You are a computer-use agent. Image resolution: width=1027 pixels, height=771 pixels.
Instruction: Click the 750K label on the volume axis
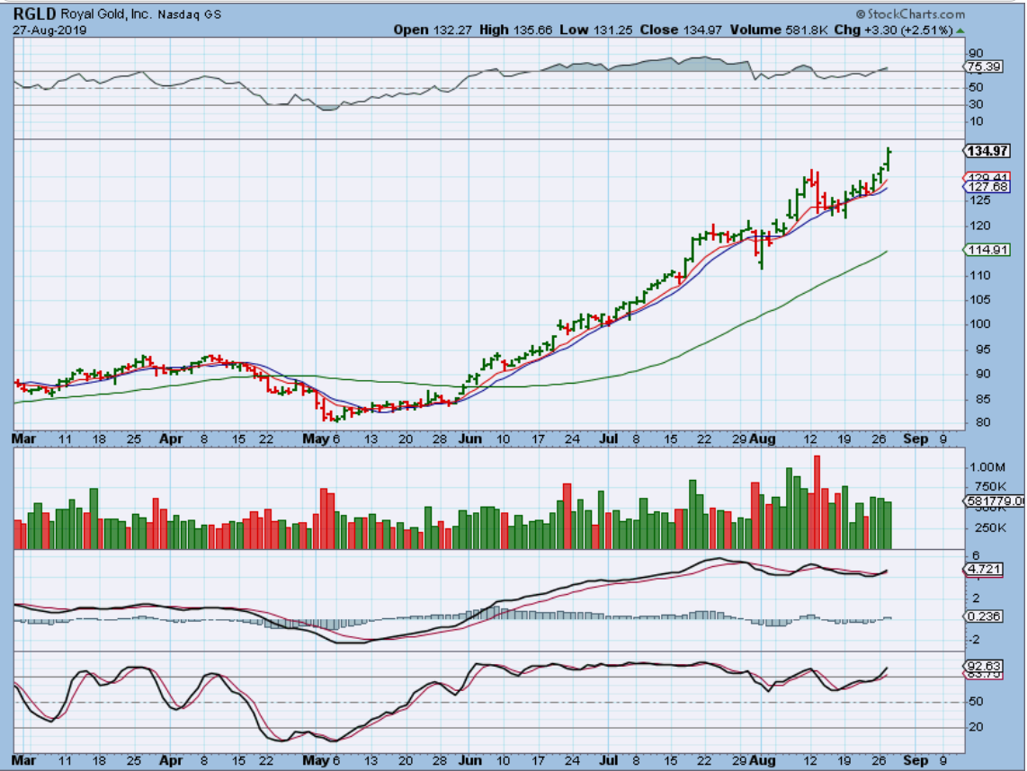pos(989,486)
